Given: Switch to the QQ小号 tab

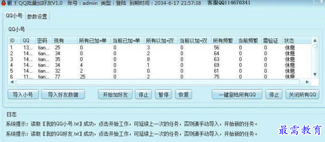Looking at the screenshot, I should click(x=14, y=16).
